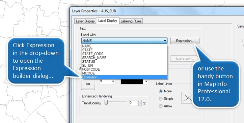Image resolution: width=244 pixels, height=123 pixels.
Task: Select the None label lines option
Action: pos(160,91)
